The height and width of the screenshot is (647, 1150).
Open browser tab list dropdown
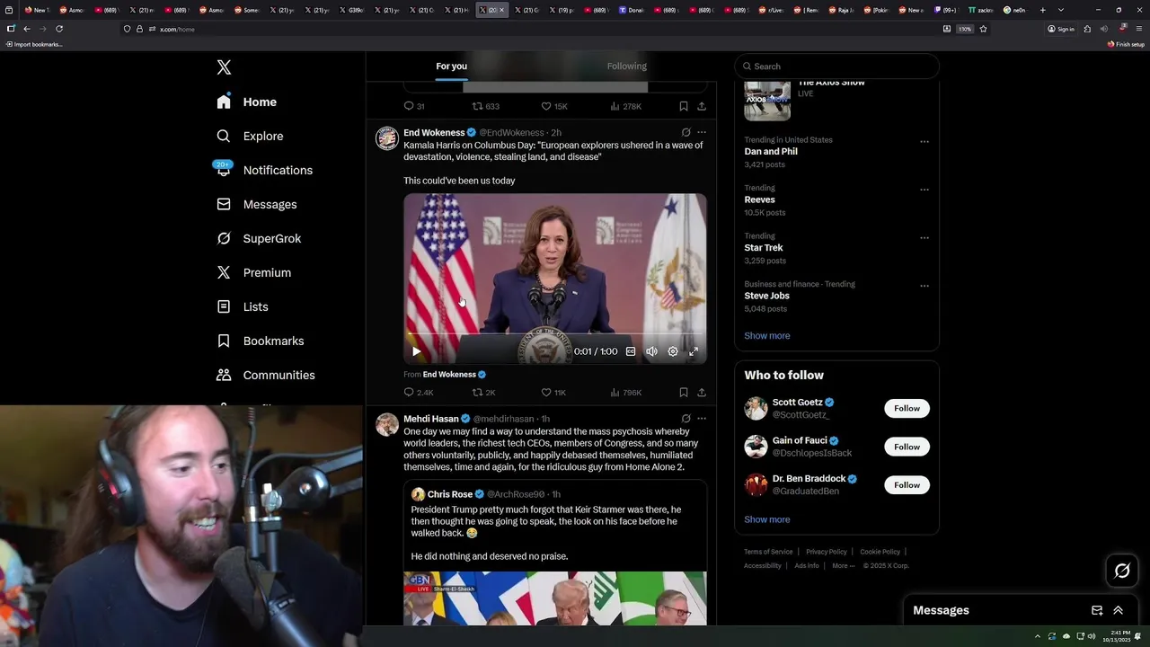(x=1061, y=10)
